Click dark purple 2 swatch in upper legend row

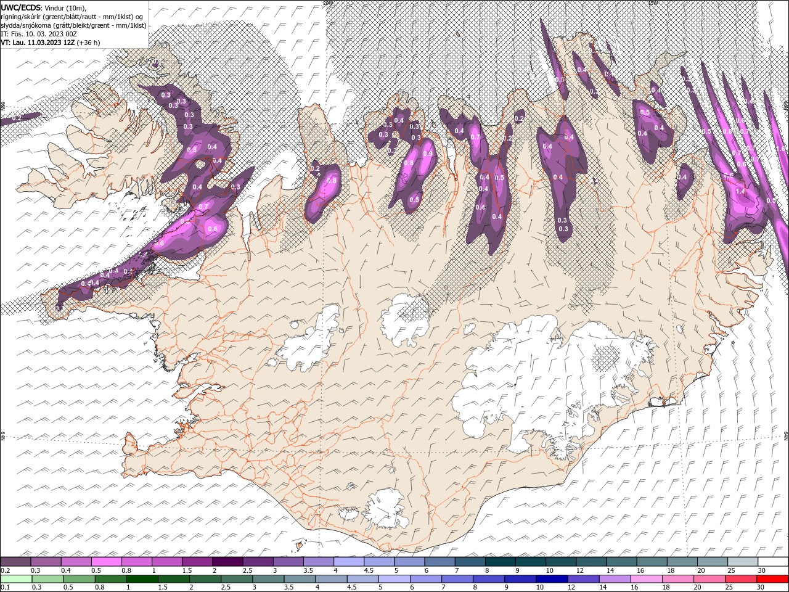[x=227, y=562]
